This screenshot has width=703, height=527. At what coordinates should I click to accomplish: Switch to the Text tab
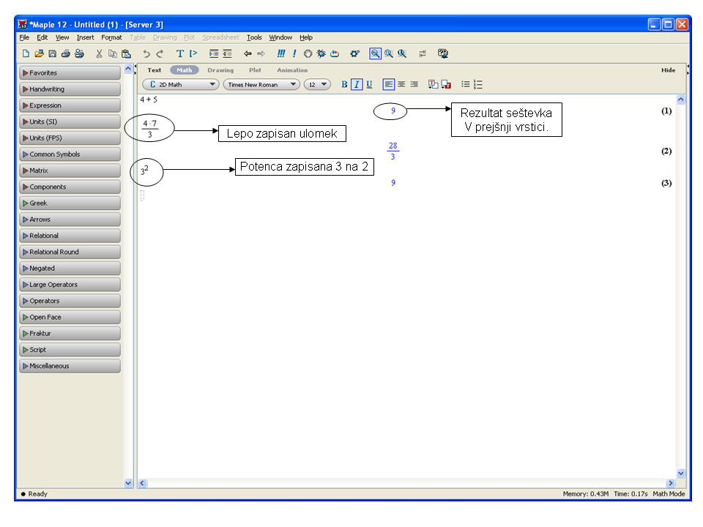pos(155,70)
